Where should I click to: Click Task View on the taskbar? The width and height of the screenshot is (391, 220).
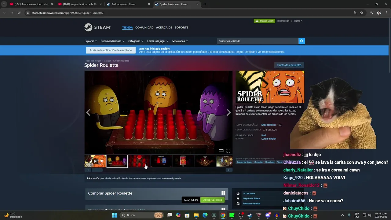click(x=169, y=215)
